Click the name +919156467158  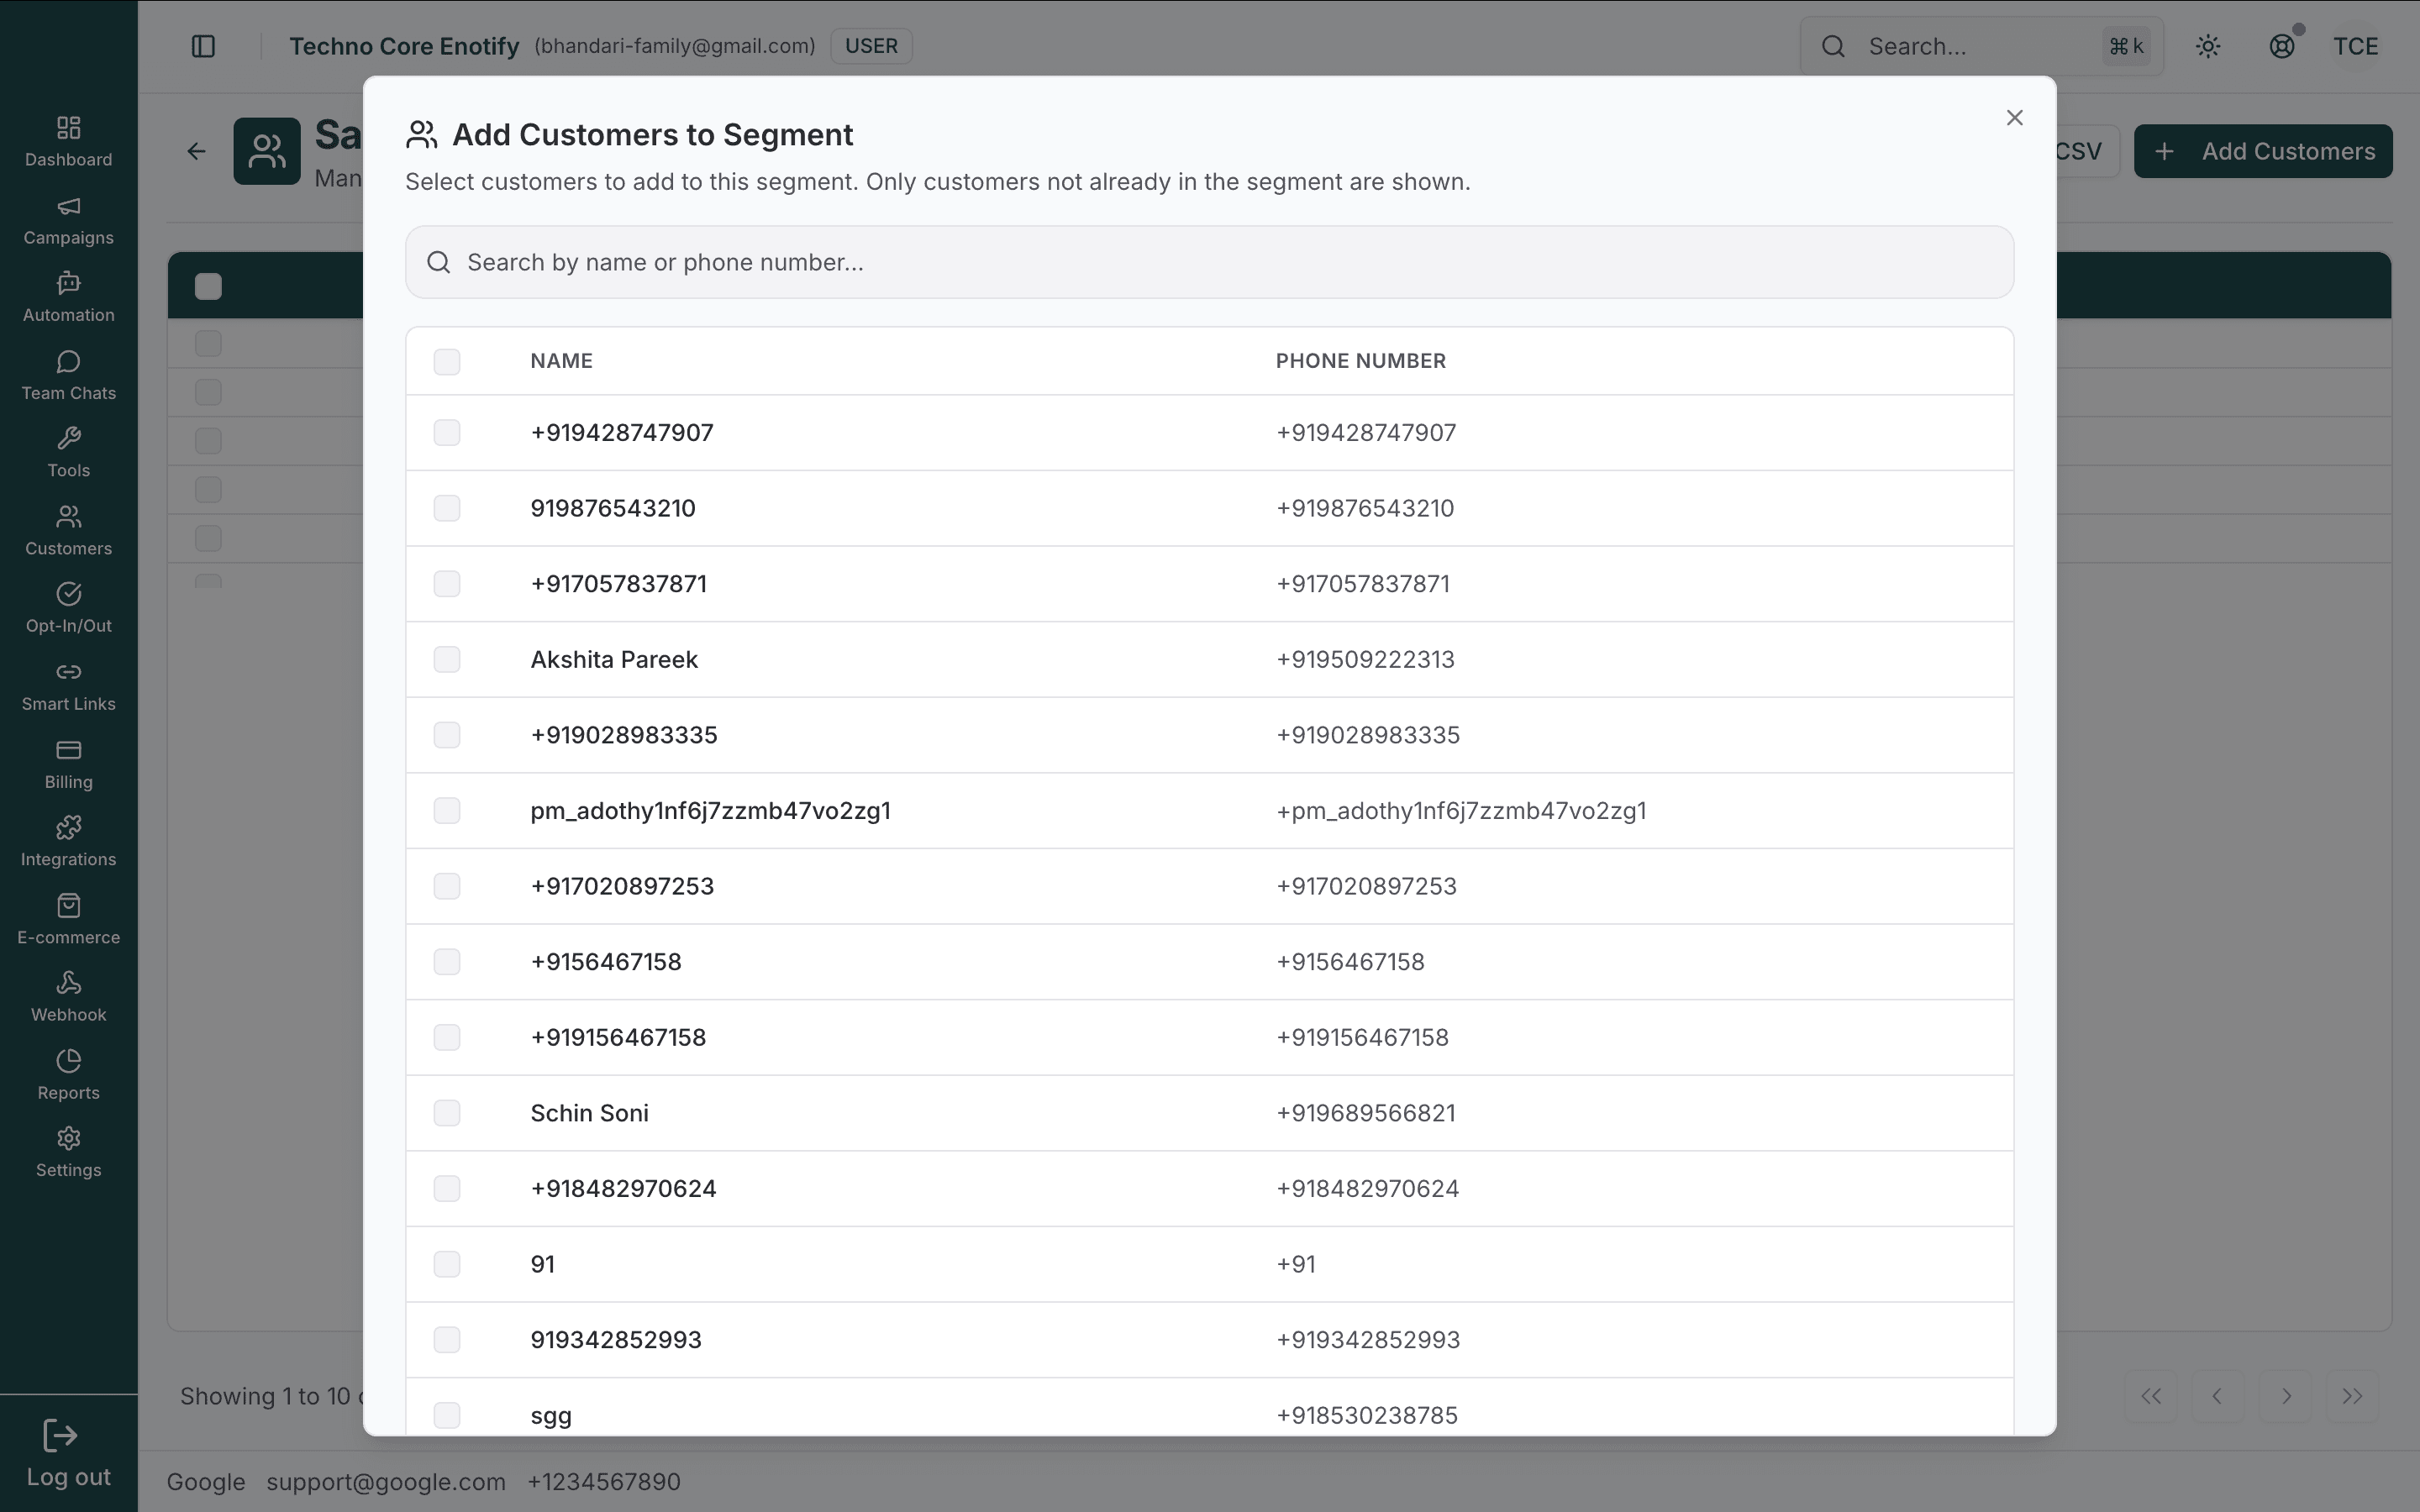pyautogui.click(x=618, y=1037)
